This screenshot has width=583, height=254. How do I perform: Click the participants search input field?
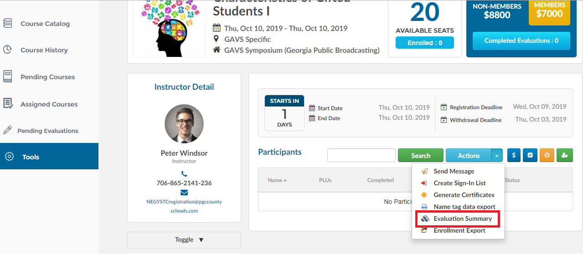click(361, 155)
